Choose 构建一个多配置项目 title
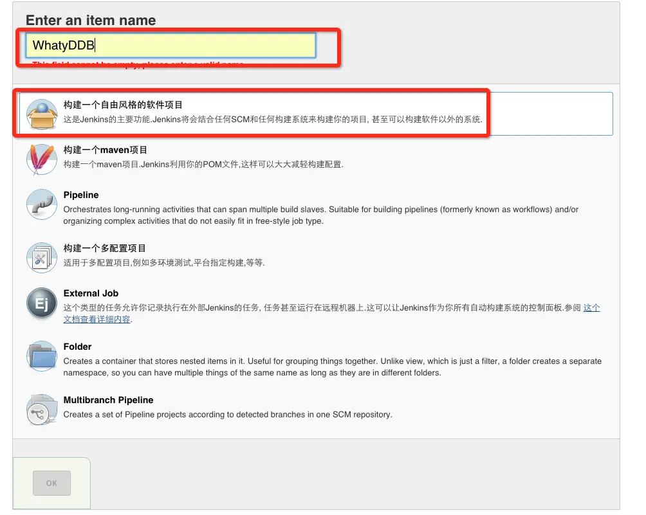This screenshot has width=646, height=515. pos(105,248)
